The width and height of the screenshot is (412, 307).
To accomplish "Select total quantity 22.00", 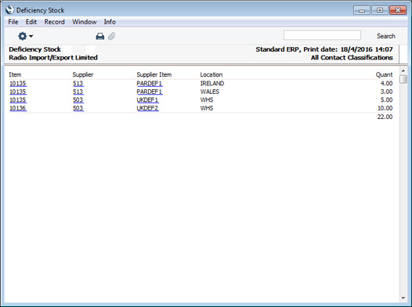I will pyautogui.click(x=385, y=117).
